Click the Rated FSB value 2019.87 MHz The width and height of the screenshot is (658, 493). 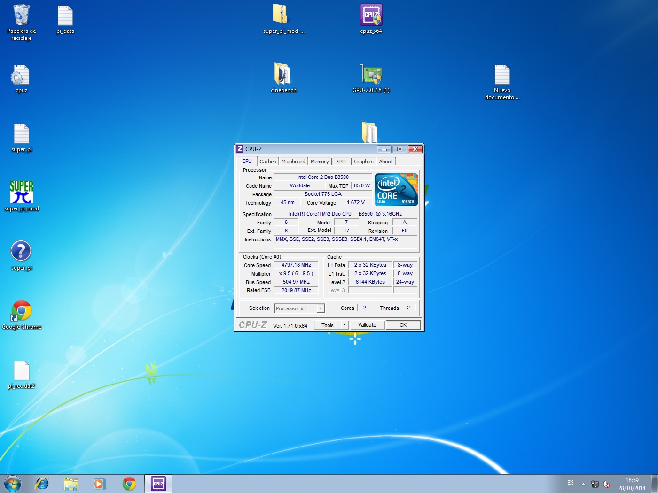tap(297, 291)
